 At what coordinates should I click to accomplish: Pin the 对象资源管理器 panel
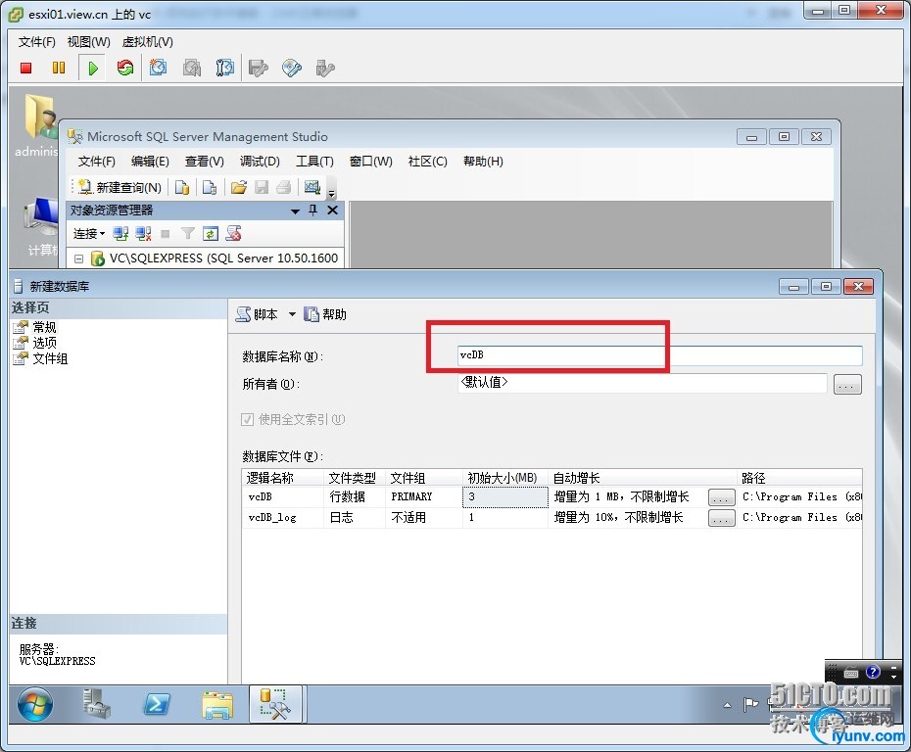point(313,211)
